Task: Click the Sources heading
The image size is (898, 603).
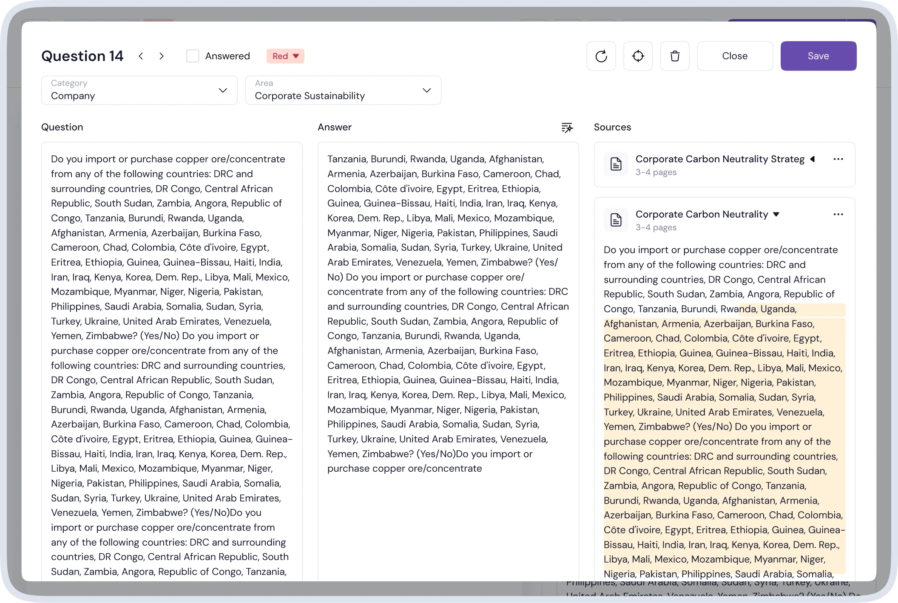Action: click(x=612, y=127)
